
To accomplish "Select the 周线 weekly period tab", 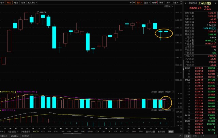I will coord(16,2).
